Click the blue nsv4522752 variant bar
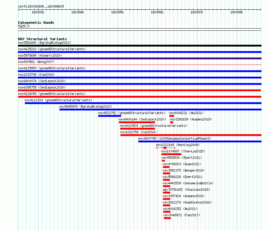Viewport: 270px width, 230px height. click(110, 116)
